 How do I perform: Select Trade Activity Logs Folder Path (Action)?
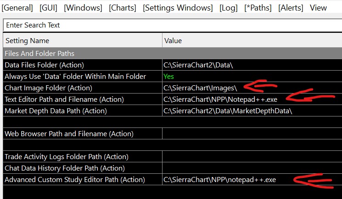coord(67,157)
